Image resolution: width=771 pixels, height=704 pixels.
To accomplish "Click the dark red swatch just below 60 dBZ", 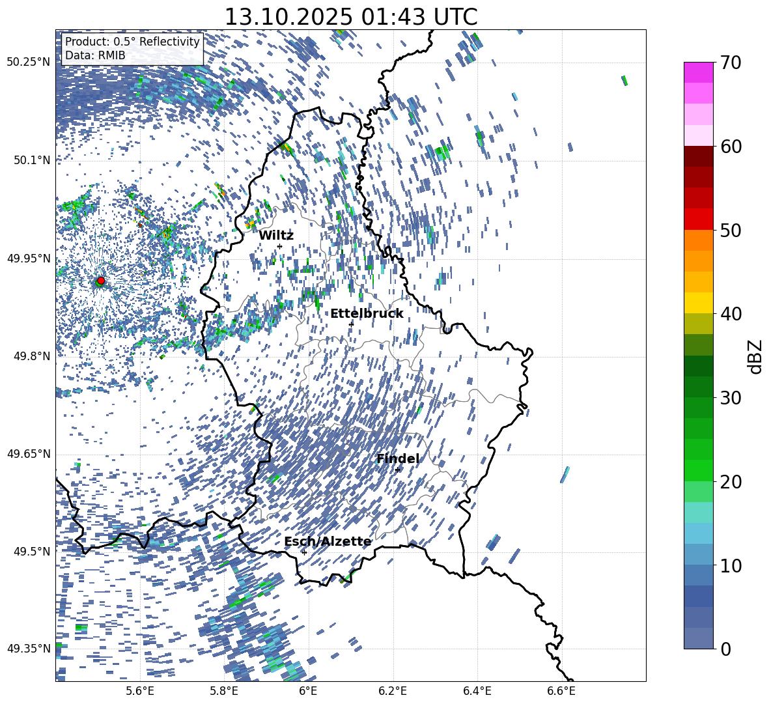I will pos(699,156).
